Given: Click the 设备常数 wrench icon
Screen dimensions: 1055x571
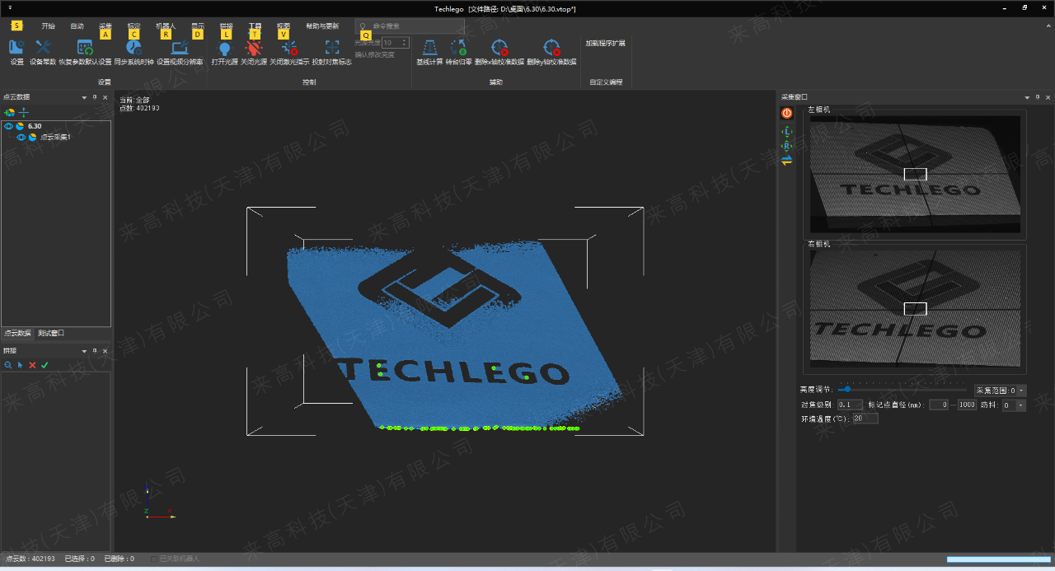Looking at the screenshot, I should 43,49.
